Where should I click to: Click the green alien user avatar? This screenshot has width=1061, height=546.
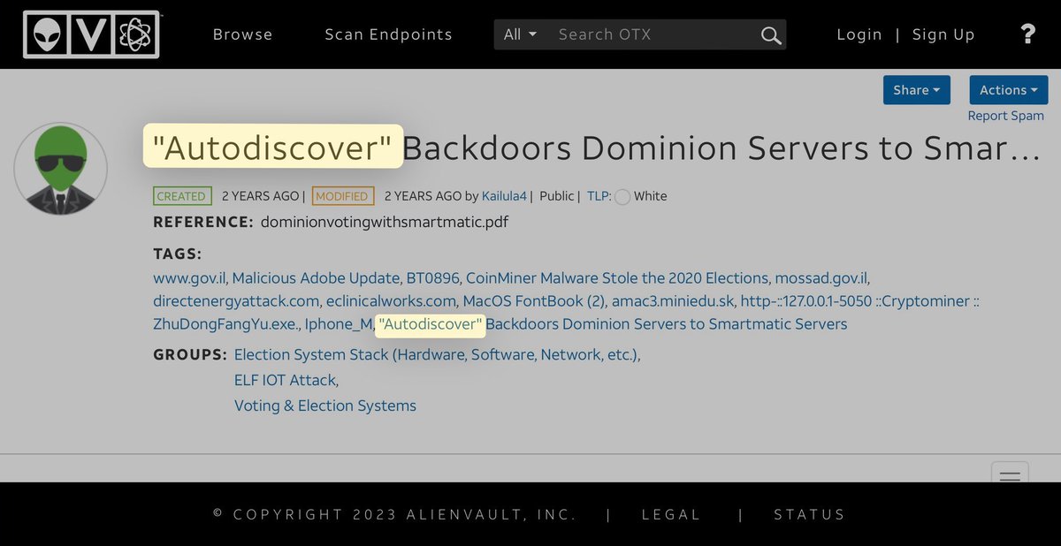pyautogui.click(x=60, y=170)
